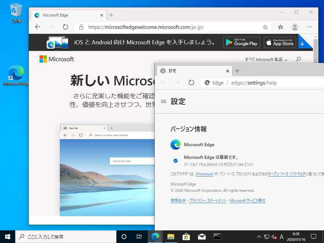The width and height of the screenshot is (324, 243).
Task: Click the devices Edge promo icon in banner
Action: pyautogui.click(x=58, y=42)
